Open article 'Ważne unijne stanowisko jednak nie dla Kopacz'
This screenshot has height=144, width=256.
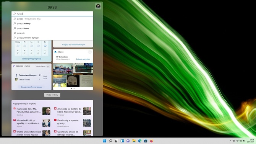(x=29, y=133)
